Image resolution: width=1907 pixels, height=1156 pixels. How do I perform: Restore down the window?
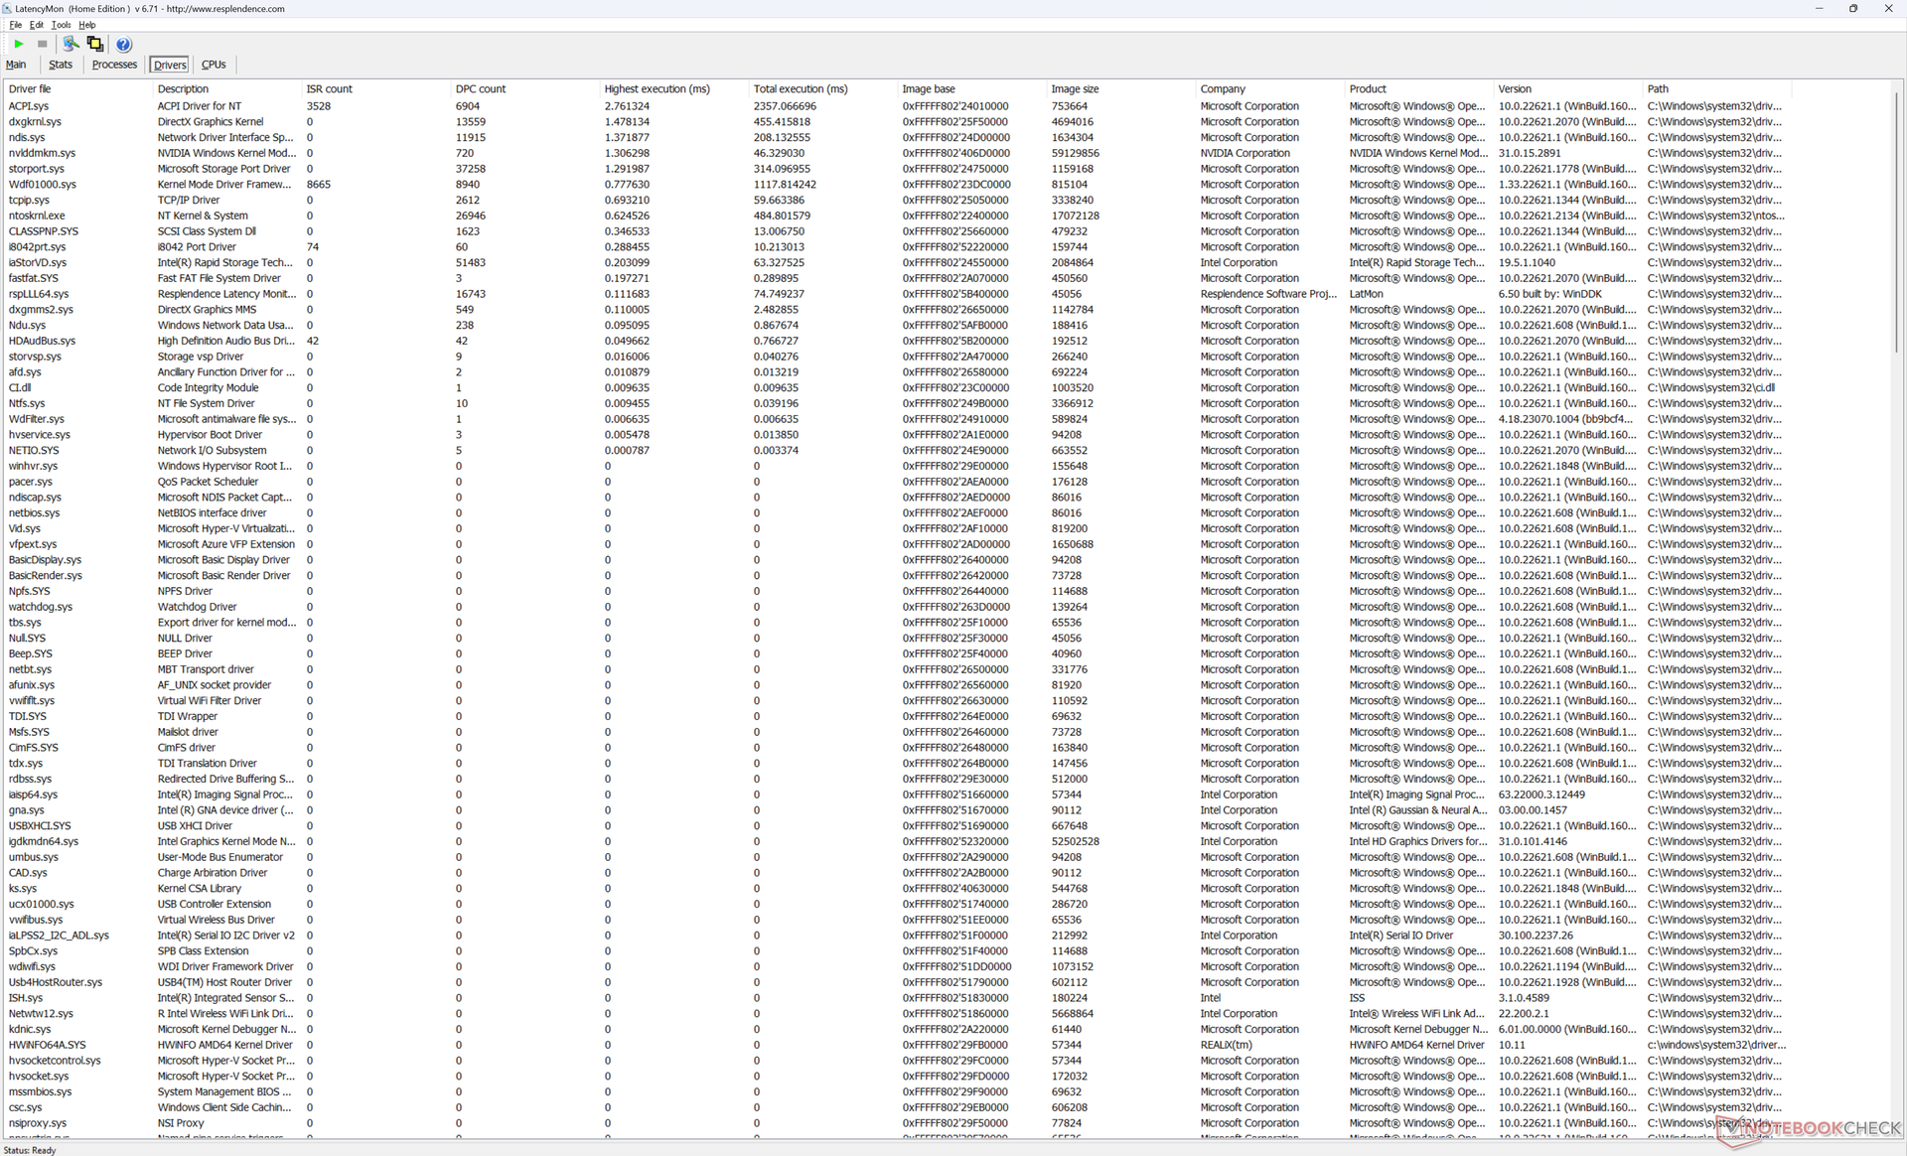tap(1853, 9)
